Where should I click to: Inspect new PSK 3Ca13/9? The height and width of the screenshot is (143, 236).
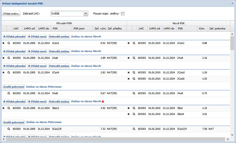pyautogui.click(x=134, y=129)
